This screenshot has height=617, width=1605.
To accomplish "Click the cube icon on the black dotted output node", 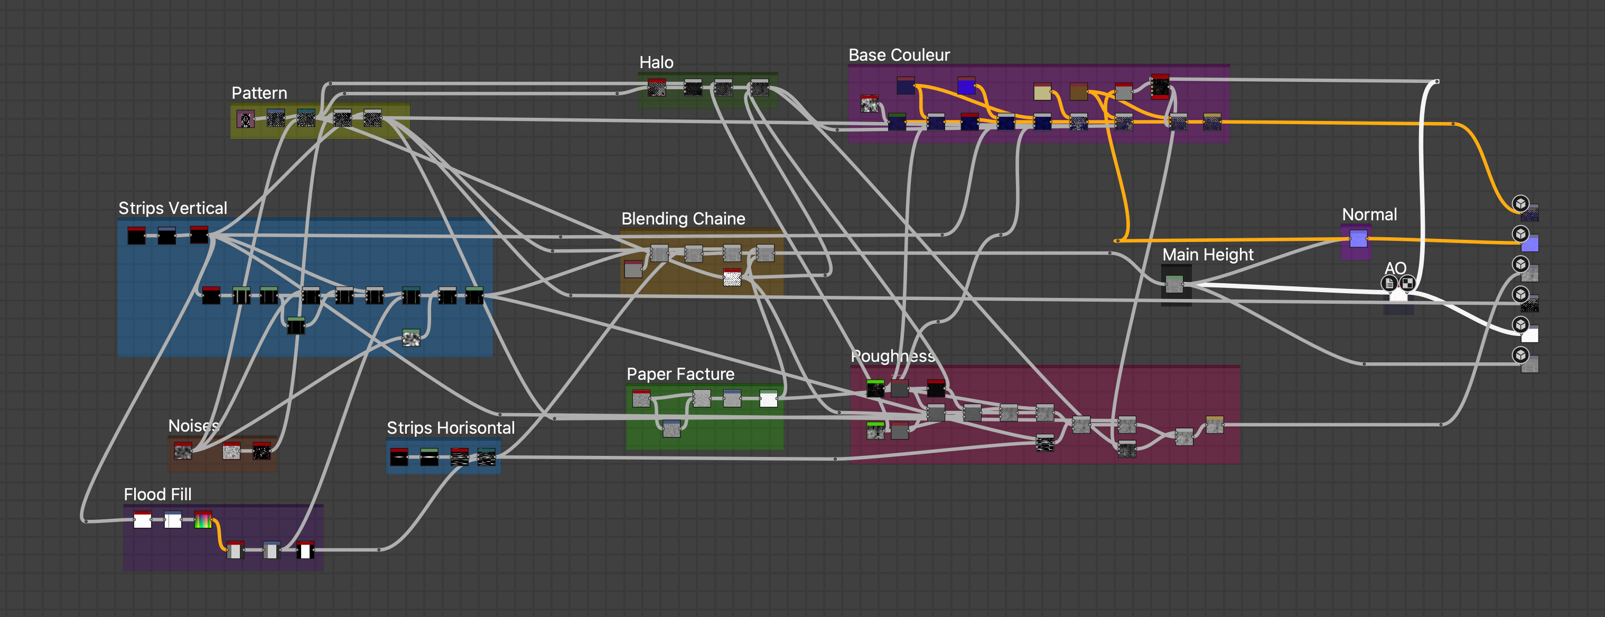I will point(1520,294).
